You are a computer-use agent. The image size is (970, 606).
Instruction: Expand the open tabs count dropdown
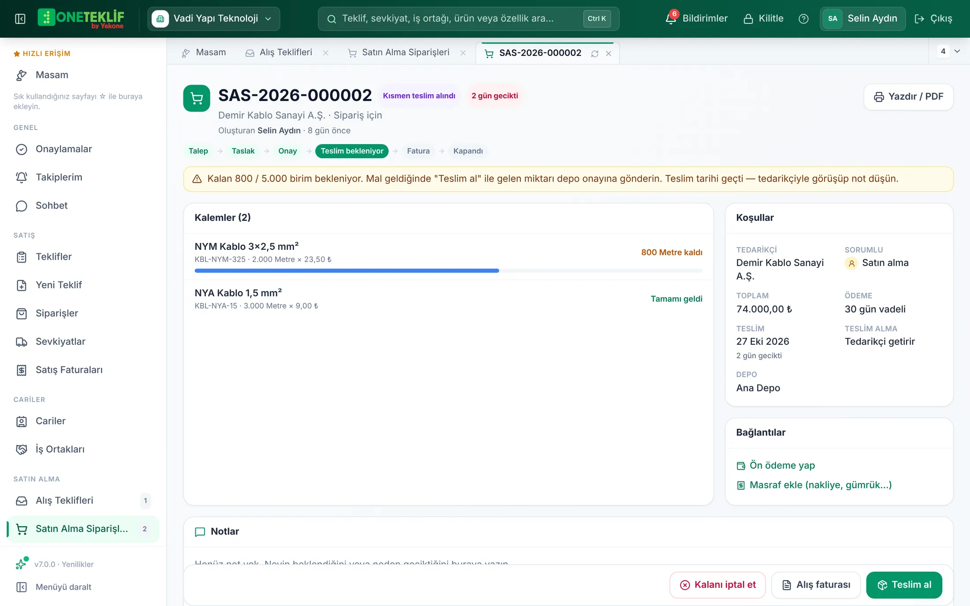click(x=949, y=51)
